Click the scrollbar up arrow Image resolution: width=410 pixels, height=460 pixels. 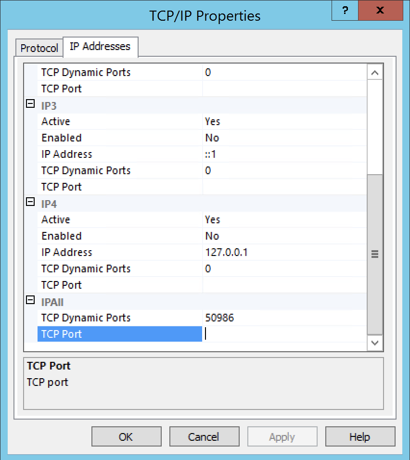(375, 73)
